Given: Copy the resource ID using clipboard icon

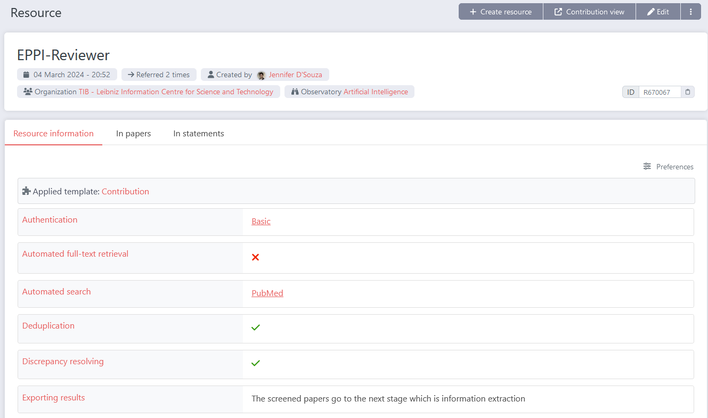Looking at the screenshot, I should 688,92.
